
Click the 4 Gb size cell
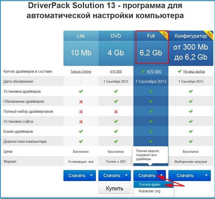click(116, 53)
